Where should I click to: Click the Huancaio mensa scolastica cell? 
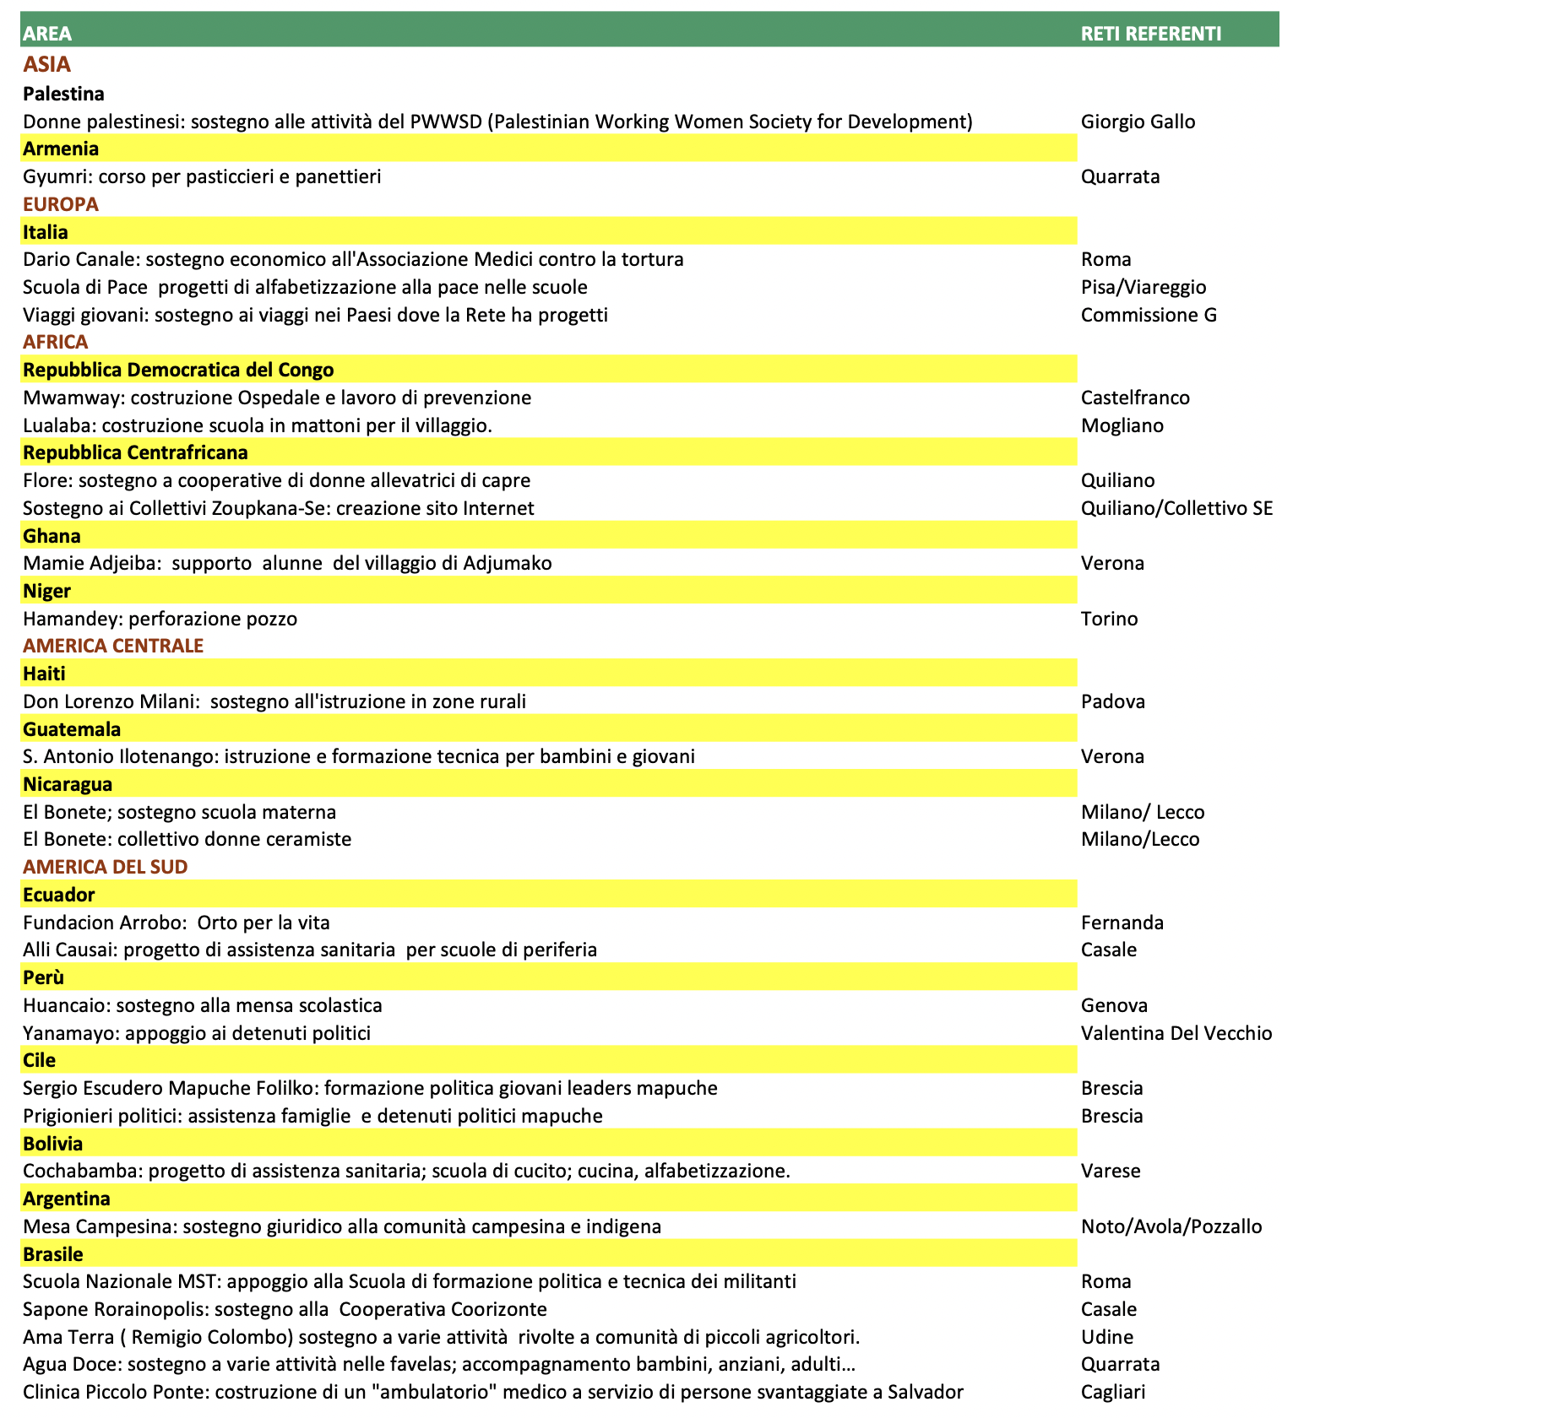click(x=203, y=1005)
